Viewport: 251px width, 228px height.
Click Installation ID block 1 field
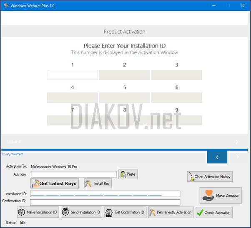point(73,75)
